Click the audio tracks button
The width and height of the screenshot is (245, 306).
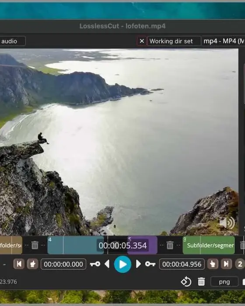(13, 41)
